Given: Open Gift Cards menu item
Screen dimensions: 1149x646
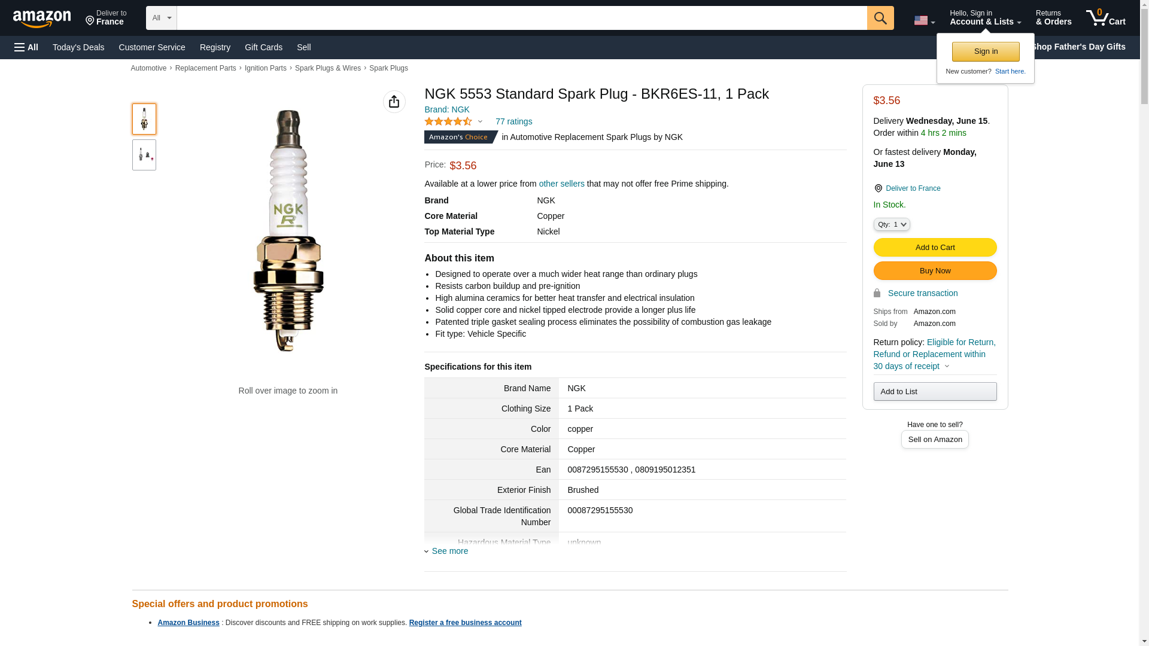Looking at the screenshot, I should click(263, 47).
